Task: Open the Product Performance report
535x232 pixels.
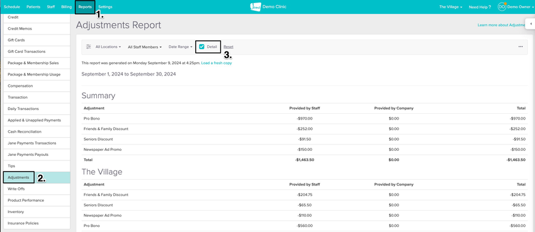Action: pyautogui.click(x=37, y=201)
